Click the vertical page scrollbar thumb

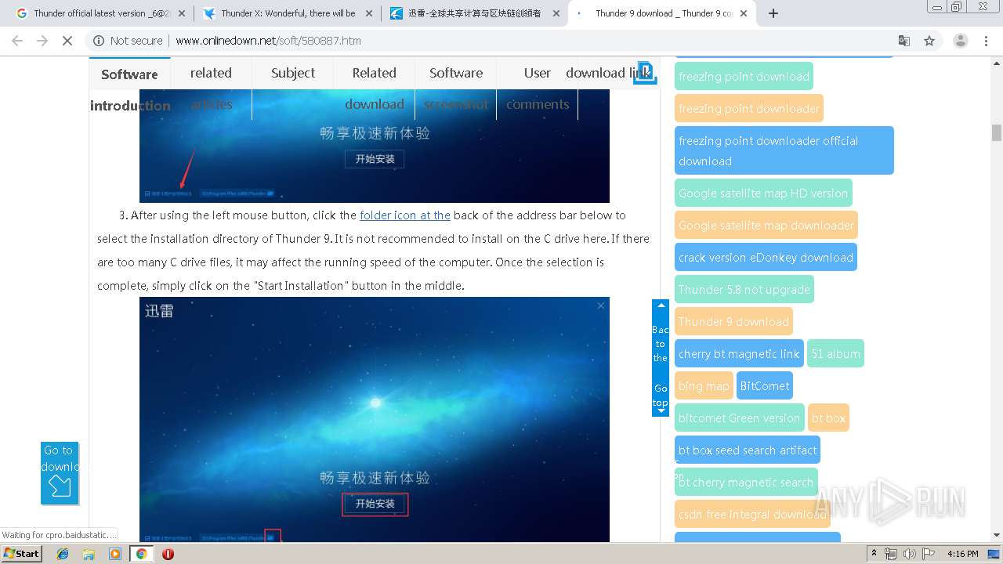coord(997,132)
